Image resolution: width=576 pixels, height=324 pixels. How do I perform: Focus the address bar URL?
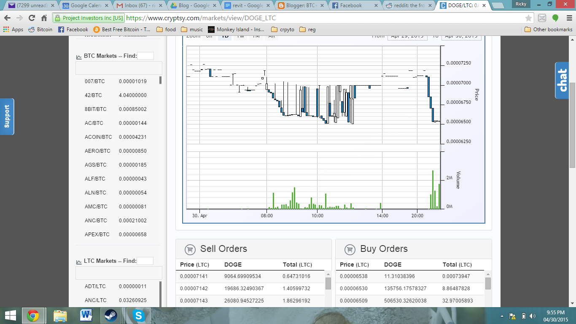(x=201, y=18)
